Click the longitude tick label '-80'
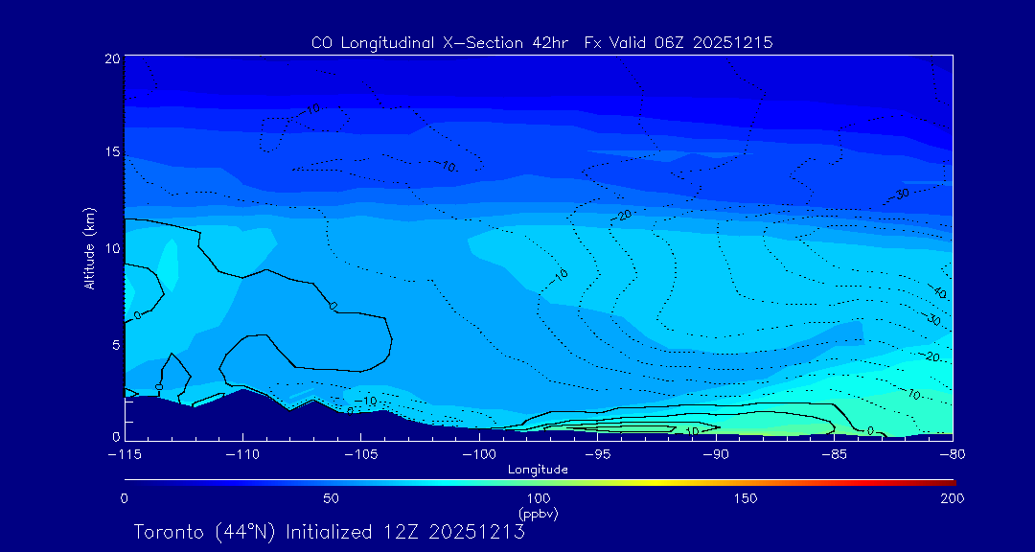 tap(953, 455)
